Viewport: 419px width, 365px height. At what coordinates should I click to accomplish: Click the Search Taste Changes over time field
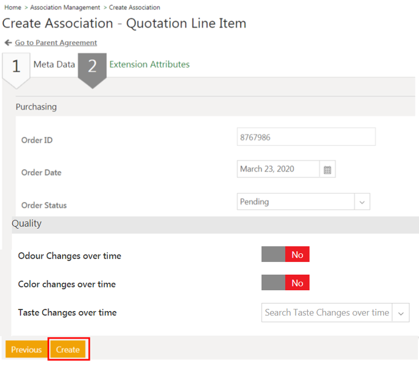pyautogui.click(x=327, y=313)
